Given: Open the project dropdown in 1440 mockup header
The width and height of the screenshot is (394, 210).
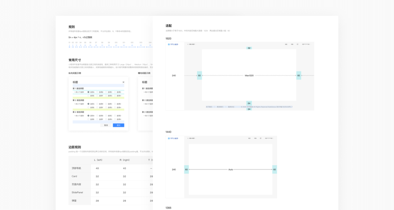Looking at the screenshot, I should tap(192, 138).
